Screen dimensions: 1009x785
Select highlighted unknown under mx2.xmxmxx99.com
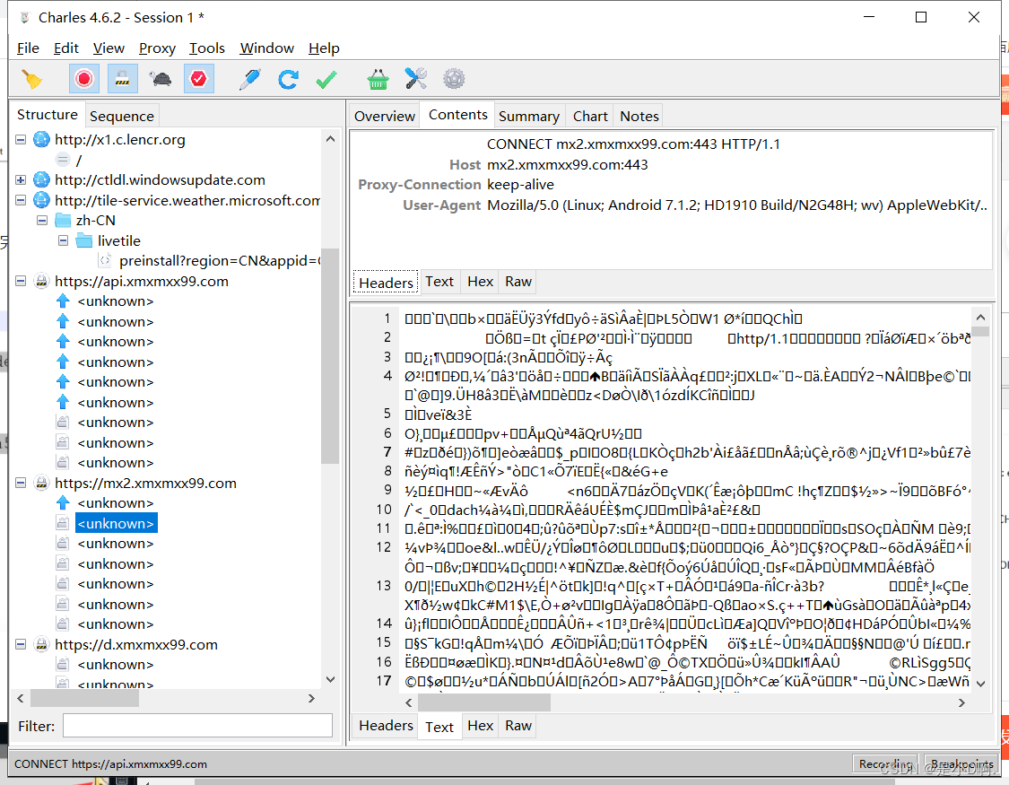pos(116,523)
